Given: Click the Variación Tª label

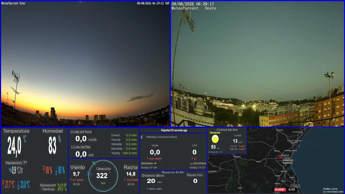Looking at the screenshot, I should point(16,163).
